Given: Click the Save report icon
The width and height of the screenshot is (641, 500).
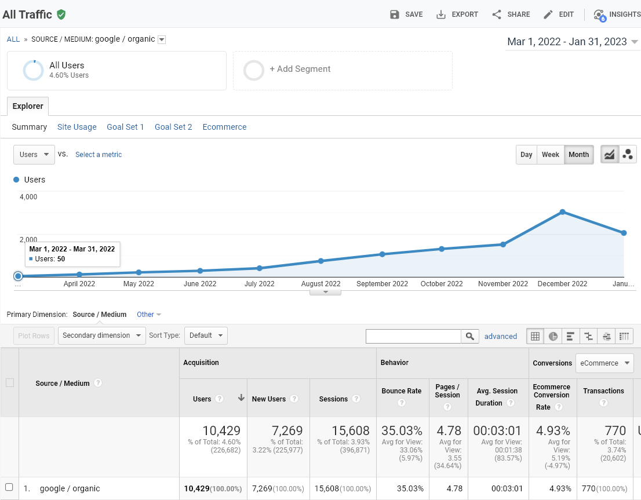Looking at the screenshot, I should pyautogui.click(x=394, y=14).
